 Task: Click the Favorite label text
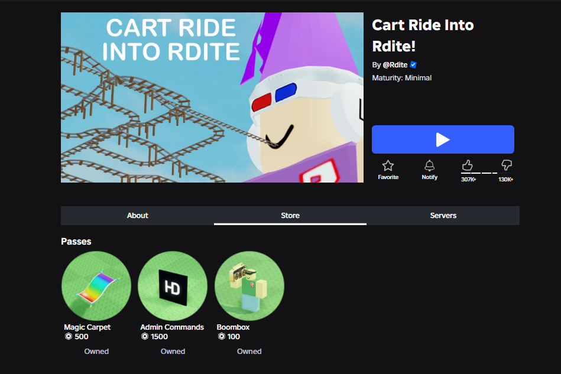388,177
